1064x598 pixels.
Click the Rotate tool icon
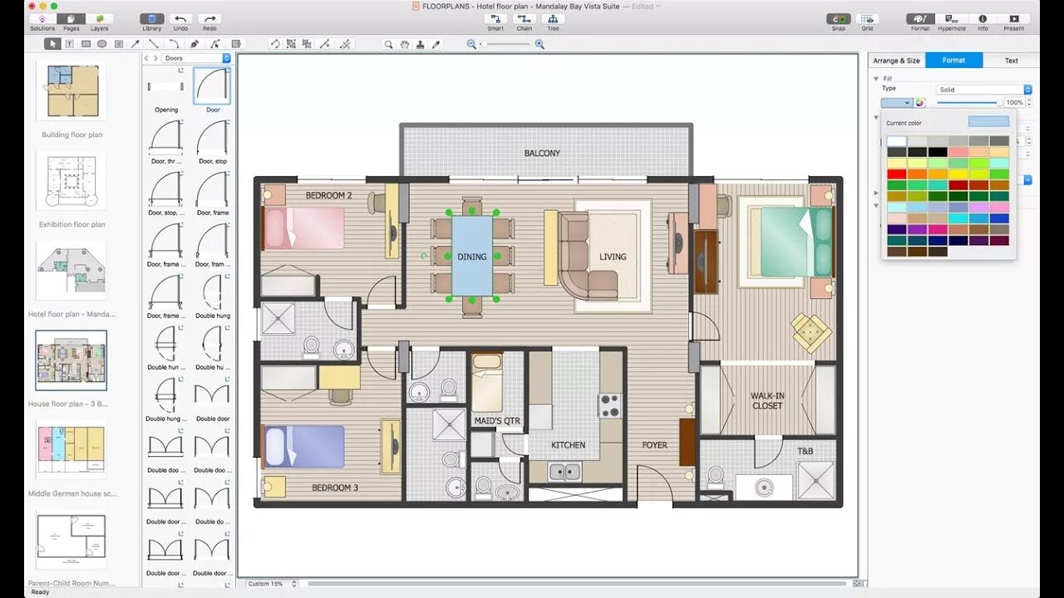[x=275, y=44]
